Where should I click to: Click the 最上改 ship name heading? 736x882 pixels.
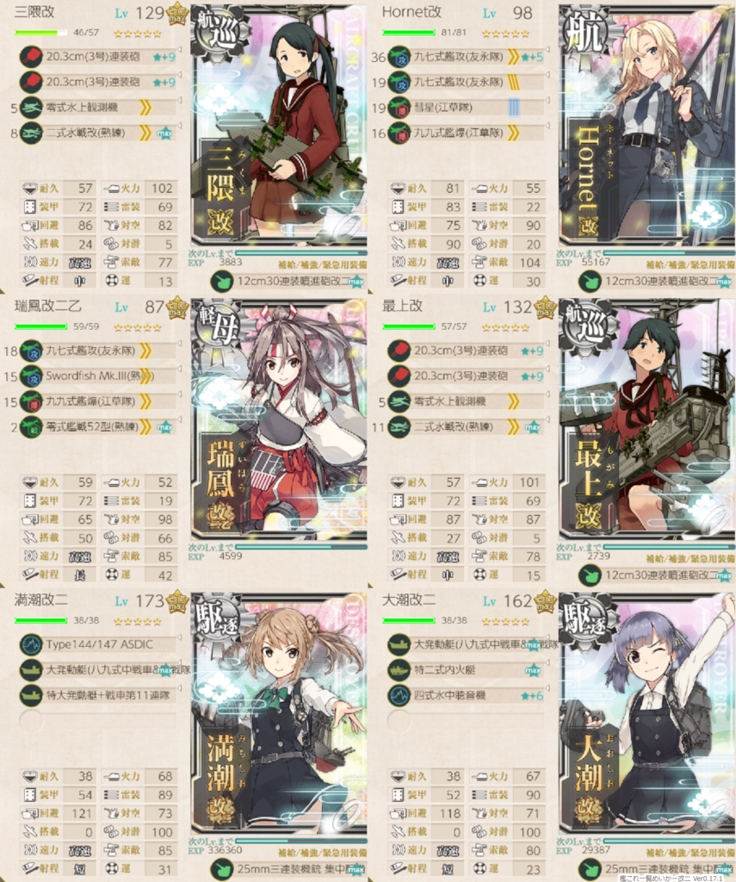pos(402,306)
